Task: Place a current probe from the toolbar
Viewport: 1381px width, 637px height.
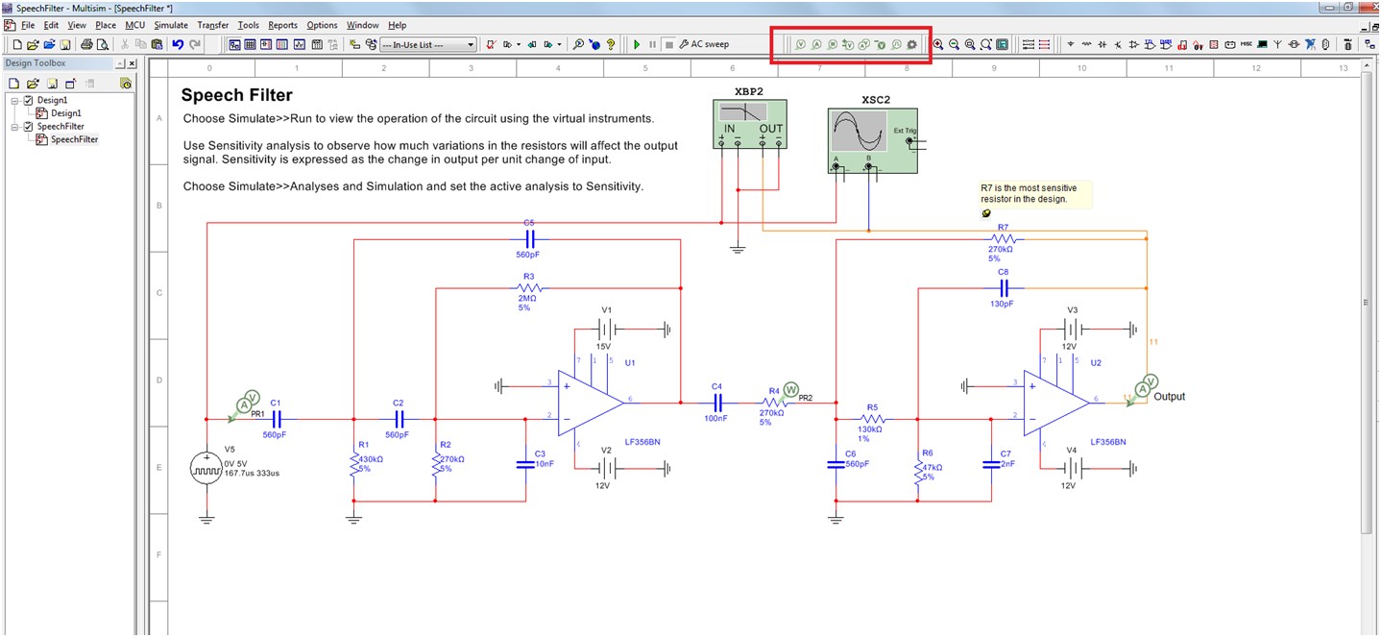Action: tap(816, 44)
